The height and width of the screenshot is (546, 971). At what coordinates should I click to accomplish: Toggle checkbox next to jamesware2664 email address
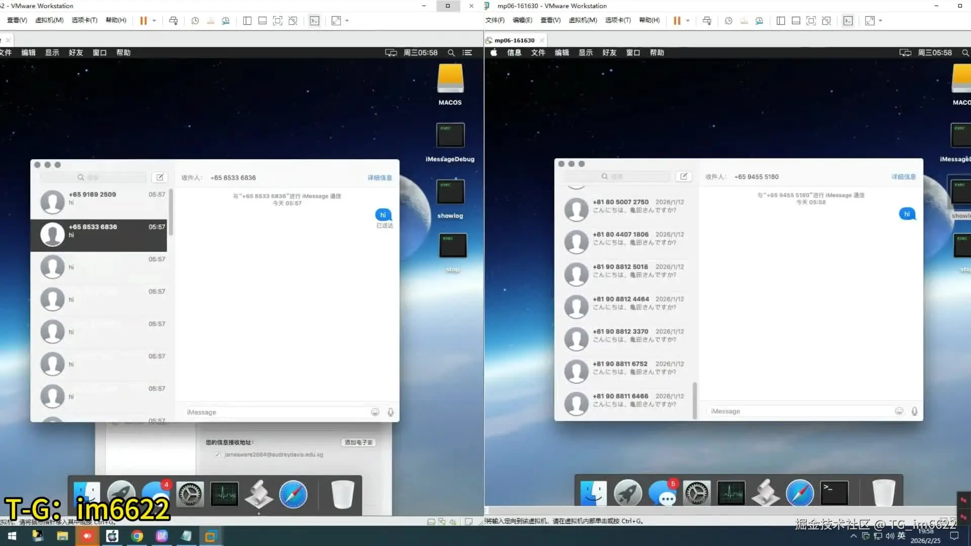217,454
